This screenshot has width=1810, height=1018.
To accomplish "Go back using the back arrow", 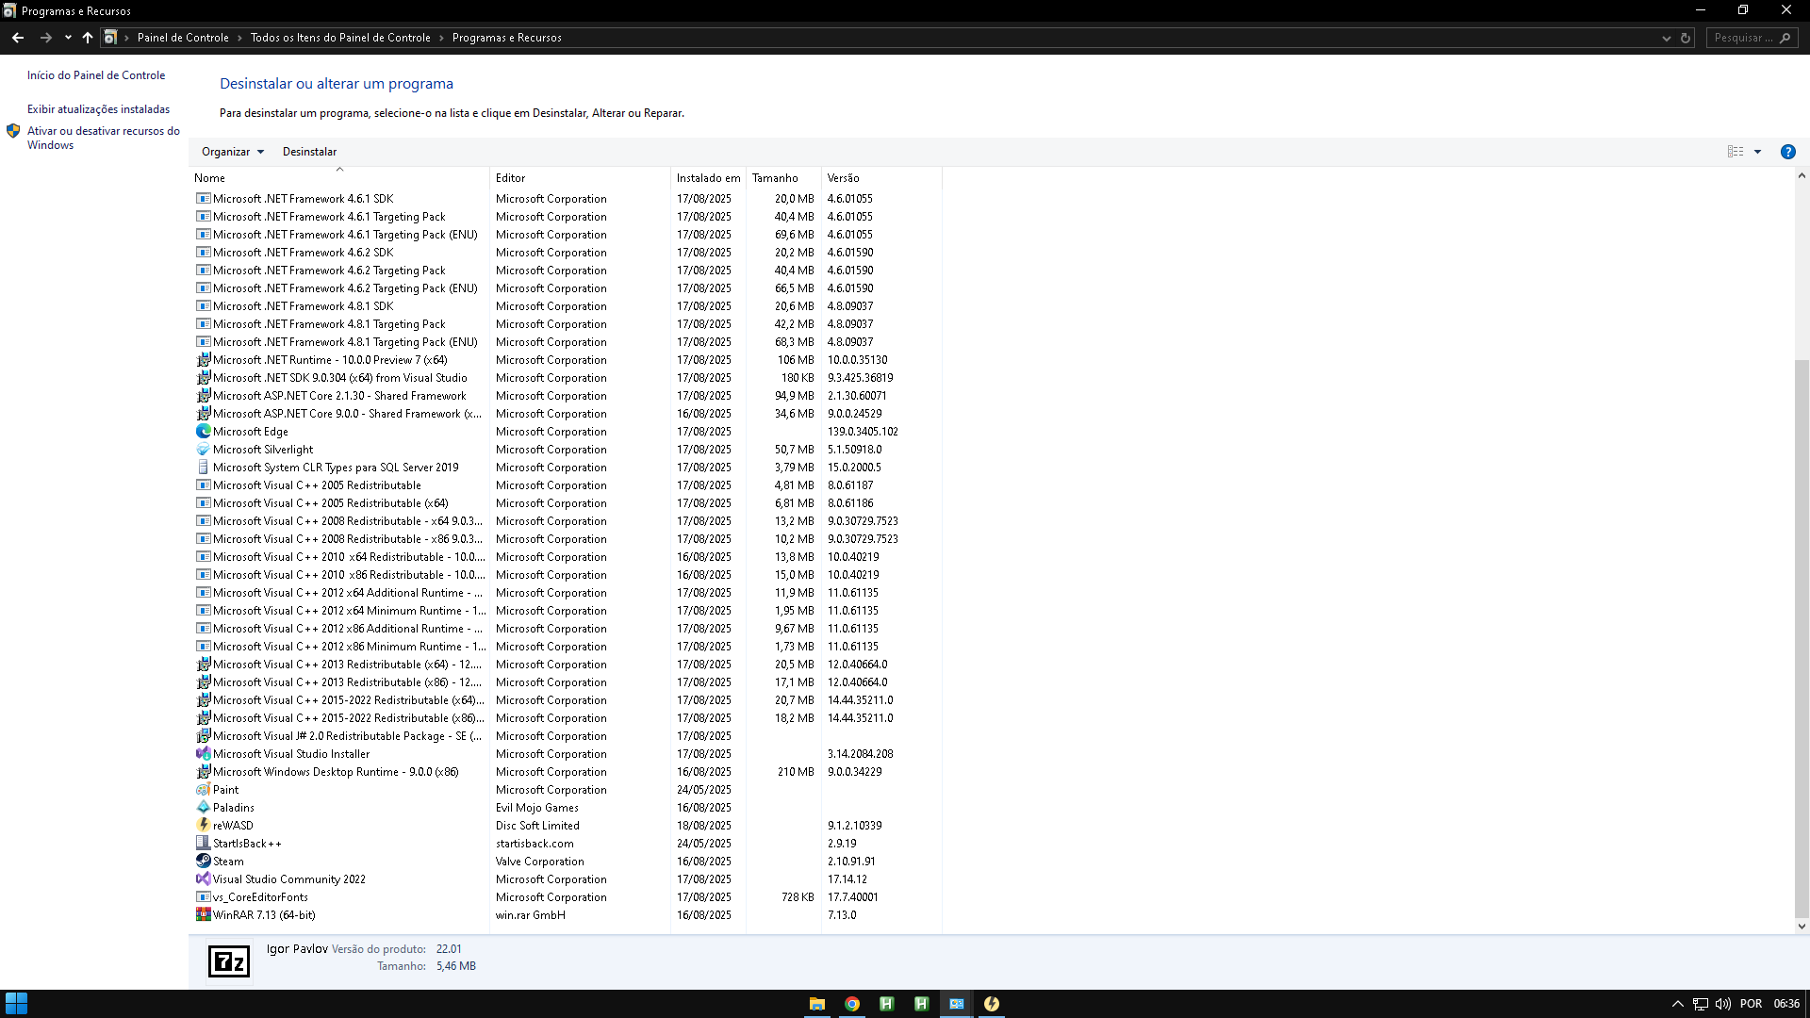I will click(18, 38).
